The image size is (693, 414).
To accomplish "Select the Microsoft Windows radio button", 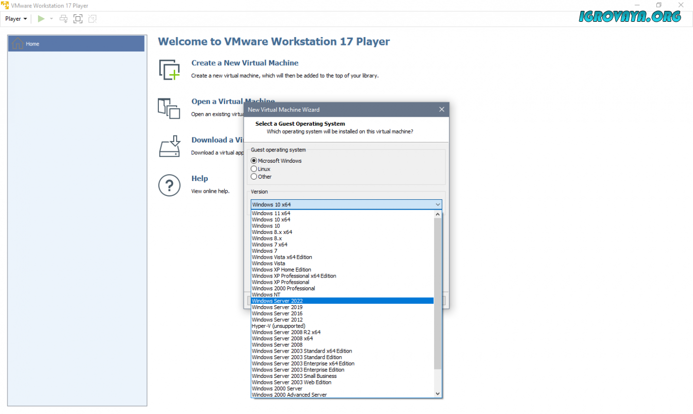I will (x=254, y=161).
